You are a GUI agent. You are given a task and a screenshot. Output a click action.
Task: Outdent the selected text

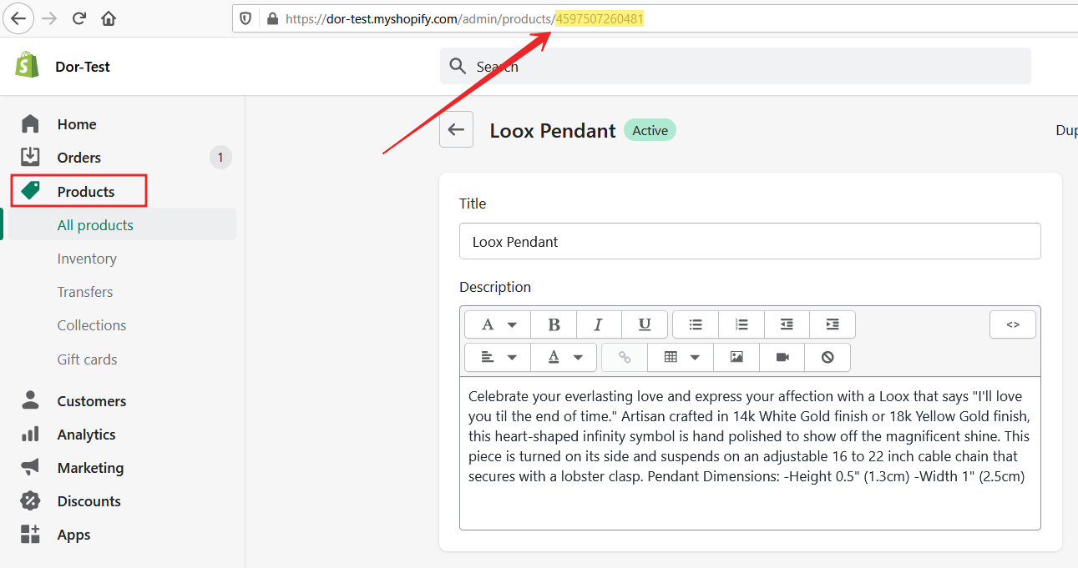pos(787,324)
